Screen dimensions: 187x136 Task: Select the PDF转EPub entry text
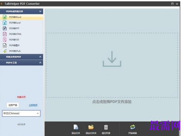pos(15,51)
